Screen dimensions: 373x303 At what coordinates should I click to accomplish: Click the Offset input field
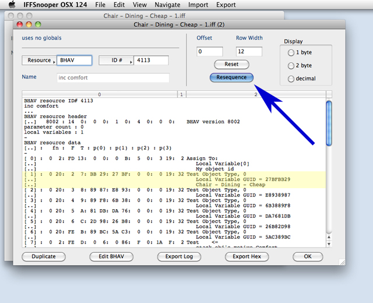tap(209, 52)
